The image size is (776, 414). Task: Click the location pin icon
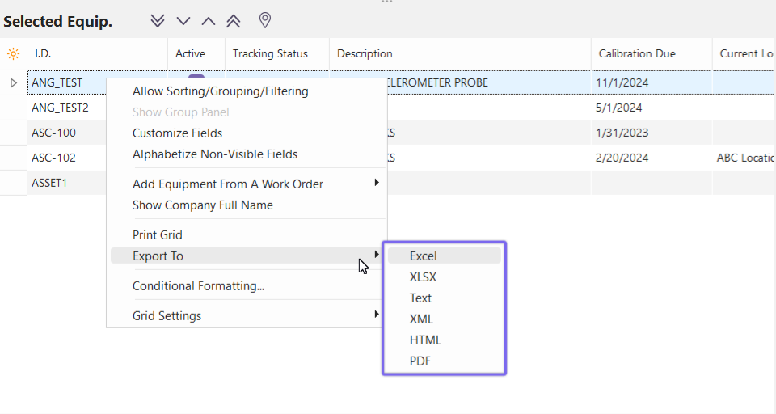tap(264, 20)
